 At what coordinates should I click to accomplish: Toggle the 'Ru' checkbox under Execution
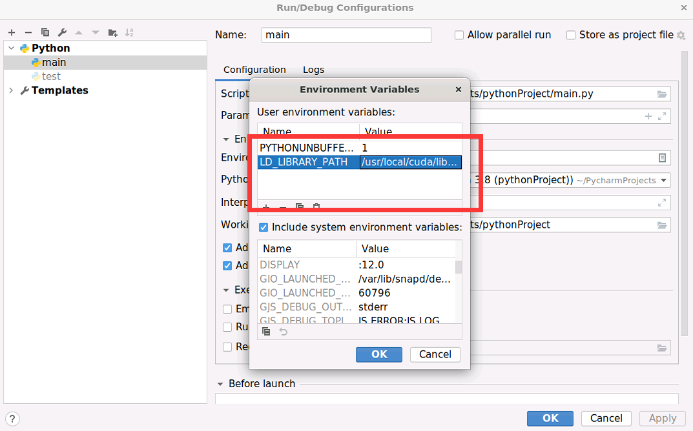[227, 327]
